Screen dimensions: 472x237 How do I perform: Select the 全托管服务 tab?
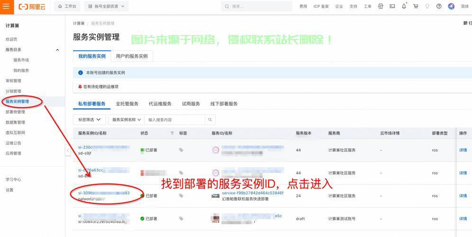[127, 104]
